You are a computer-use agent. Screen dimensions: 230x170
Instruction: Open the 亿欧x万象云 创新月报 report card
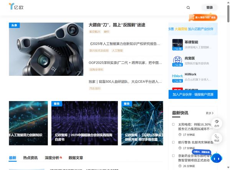pos(142,123)
